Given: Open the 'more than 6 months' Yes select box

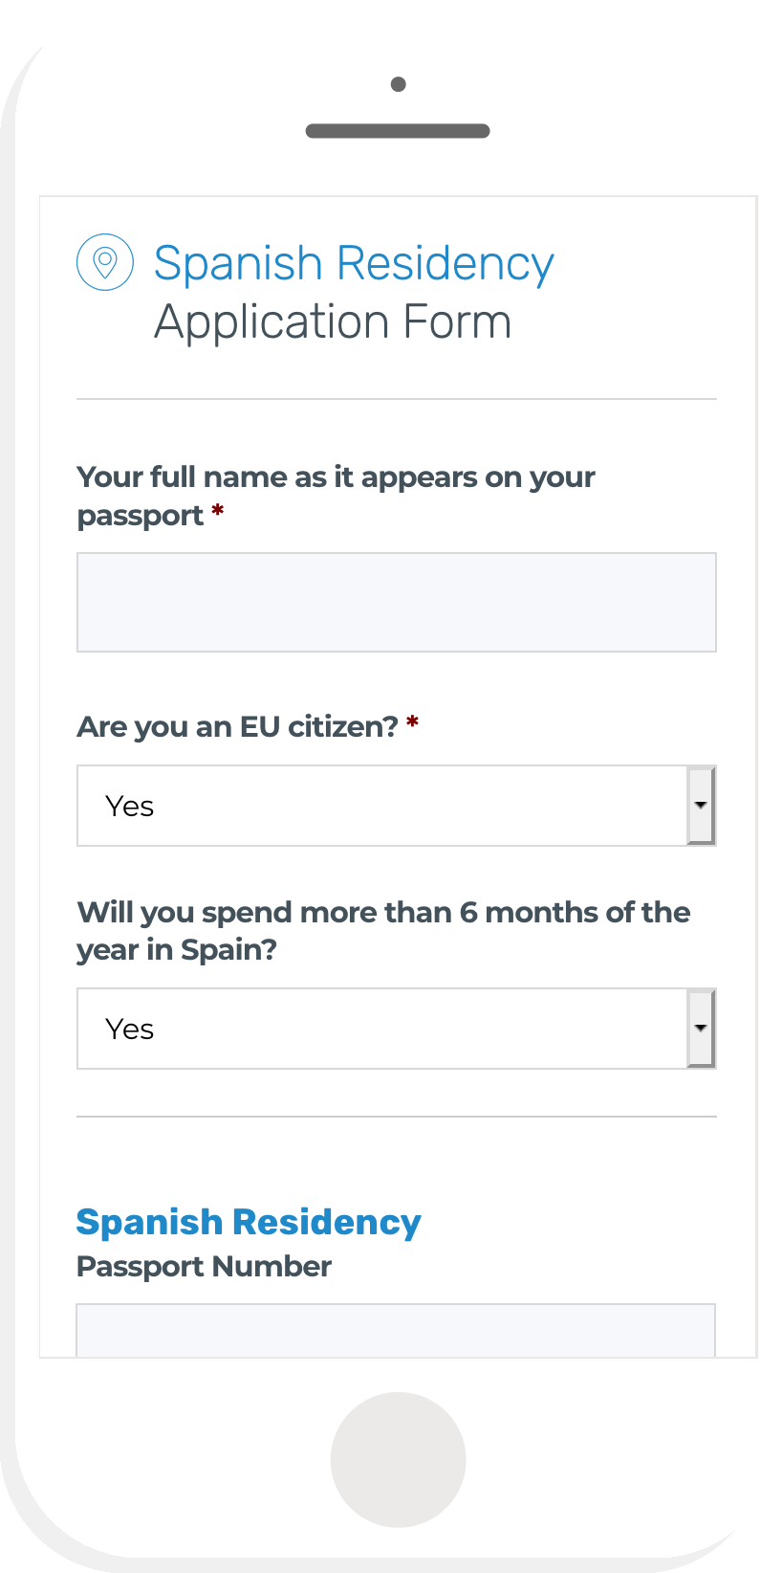Looking at the screenshot, I should [397, 1029].
